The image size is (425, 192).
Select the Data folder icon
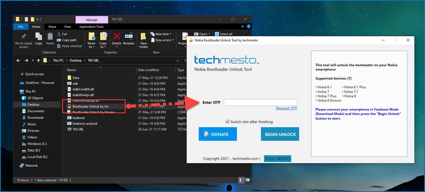(x=69, y=78)
